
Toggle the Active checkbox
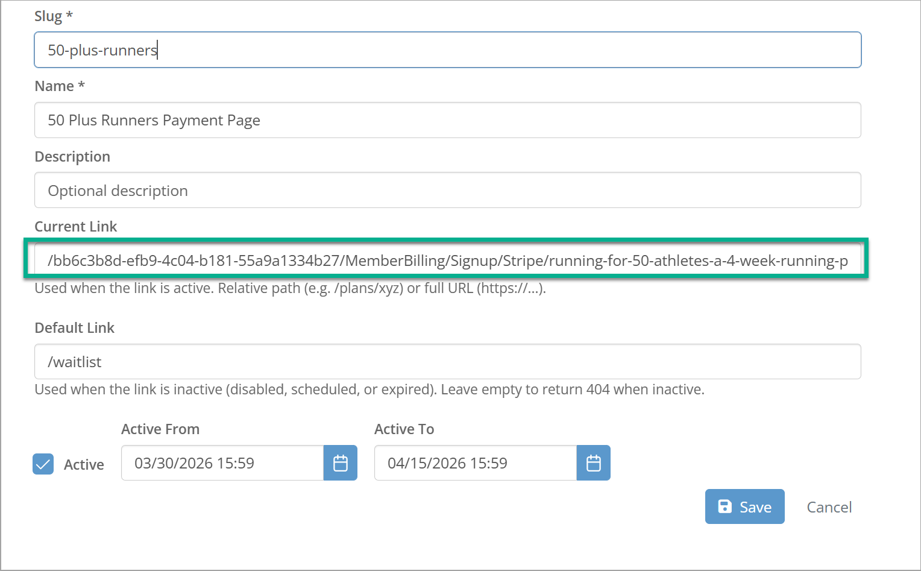(43, 464)
